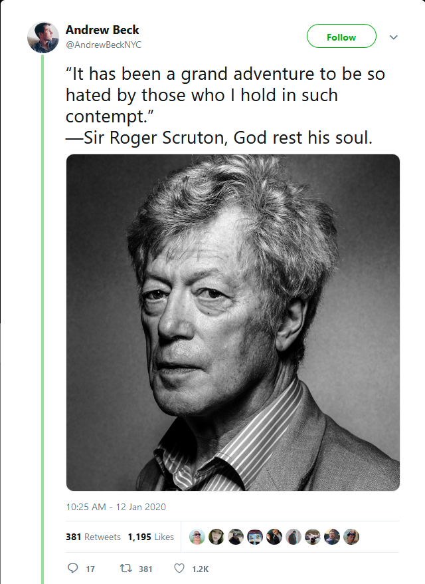The height and width of the screenshot is (584, 425).
Task: Open sixth liker avatar in the row
Action: pos(294,537)
